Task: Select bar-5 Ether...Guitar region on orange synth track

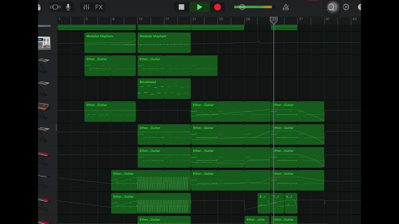Action: 110,111
